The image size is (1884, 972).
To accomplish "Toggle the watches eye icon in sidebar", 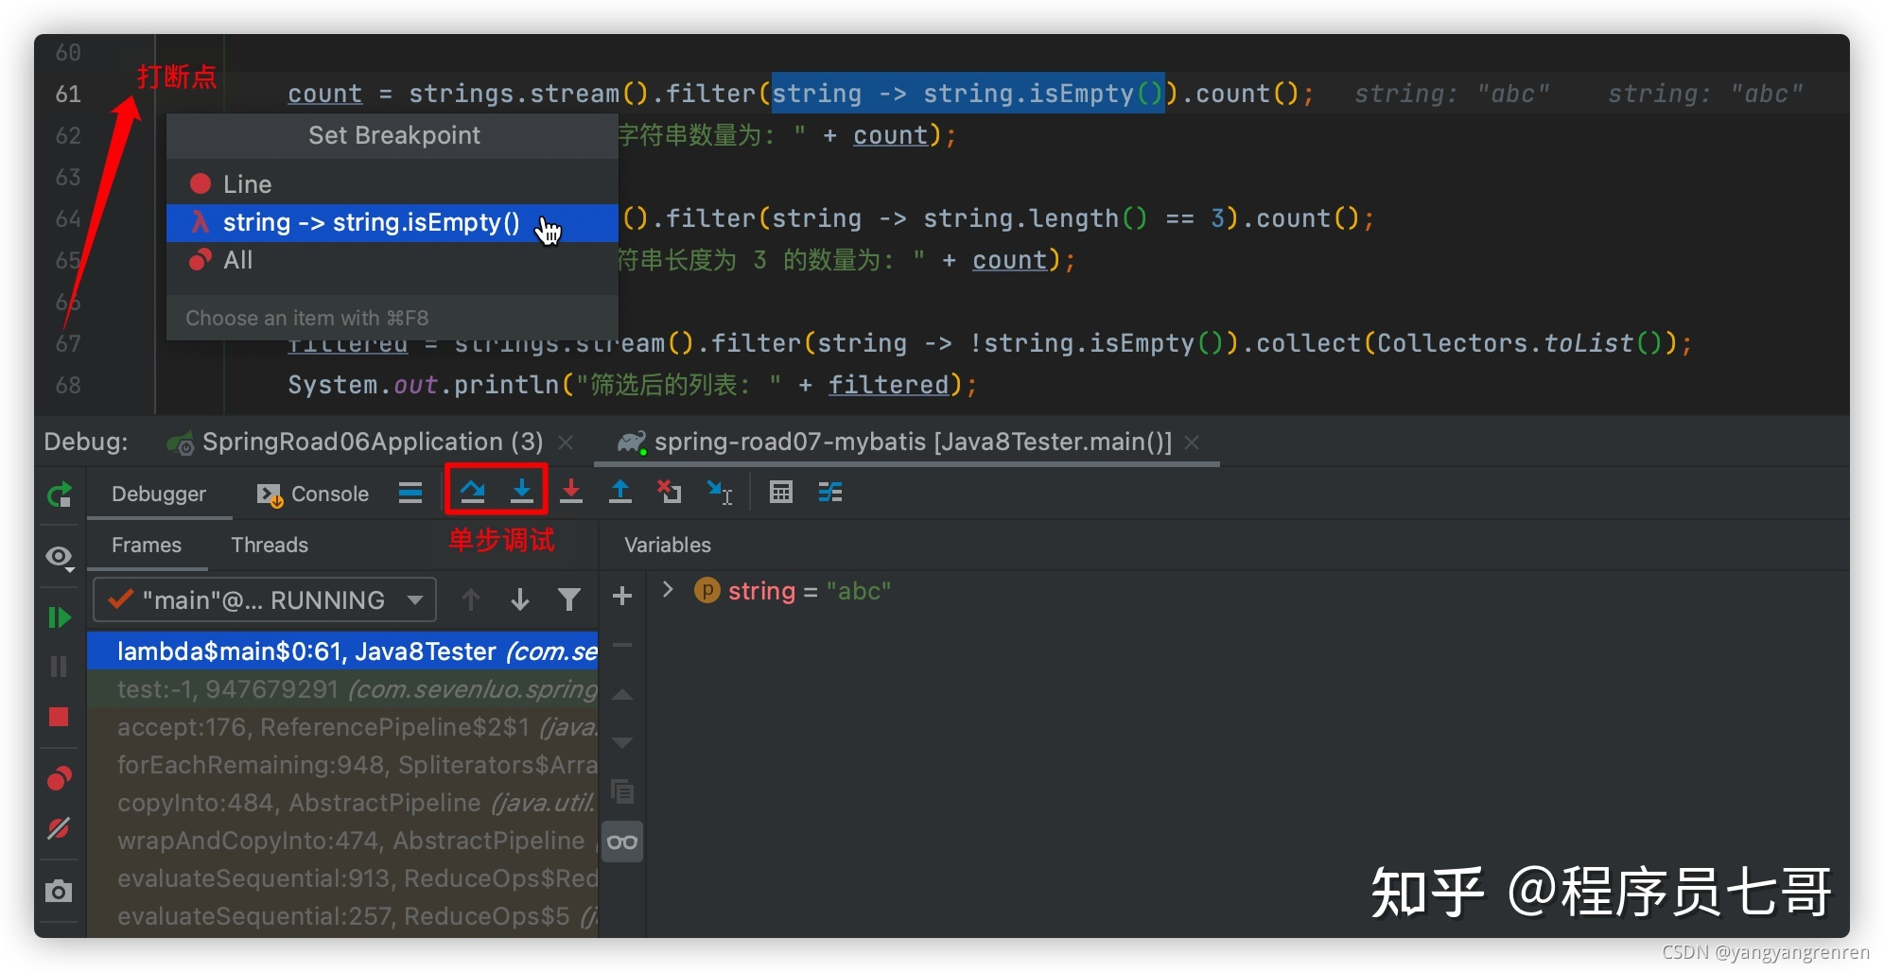I will click(60, 558).
